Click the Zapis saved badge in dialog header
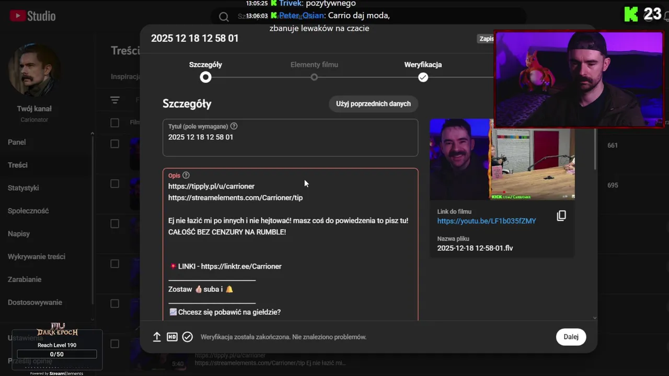This screenshot has height=376, width=669. pos(486,39)
